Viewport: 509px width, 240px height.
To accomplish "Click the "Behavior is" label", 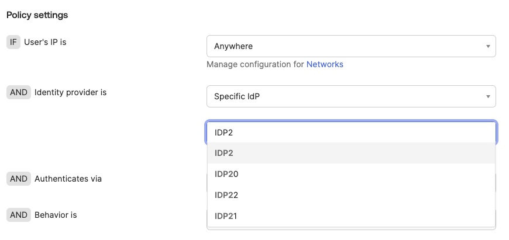I will point(56,215).
